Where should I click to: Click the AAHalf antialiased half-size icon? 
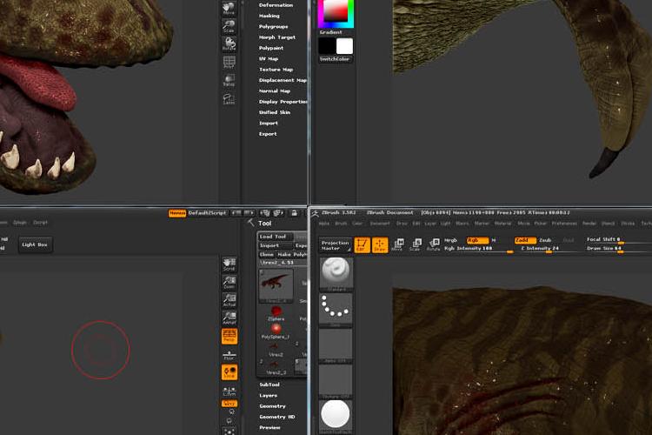pos(230,318)
